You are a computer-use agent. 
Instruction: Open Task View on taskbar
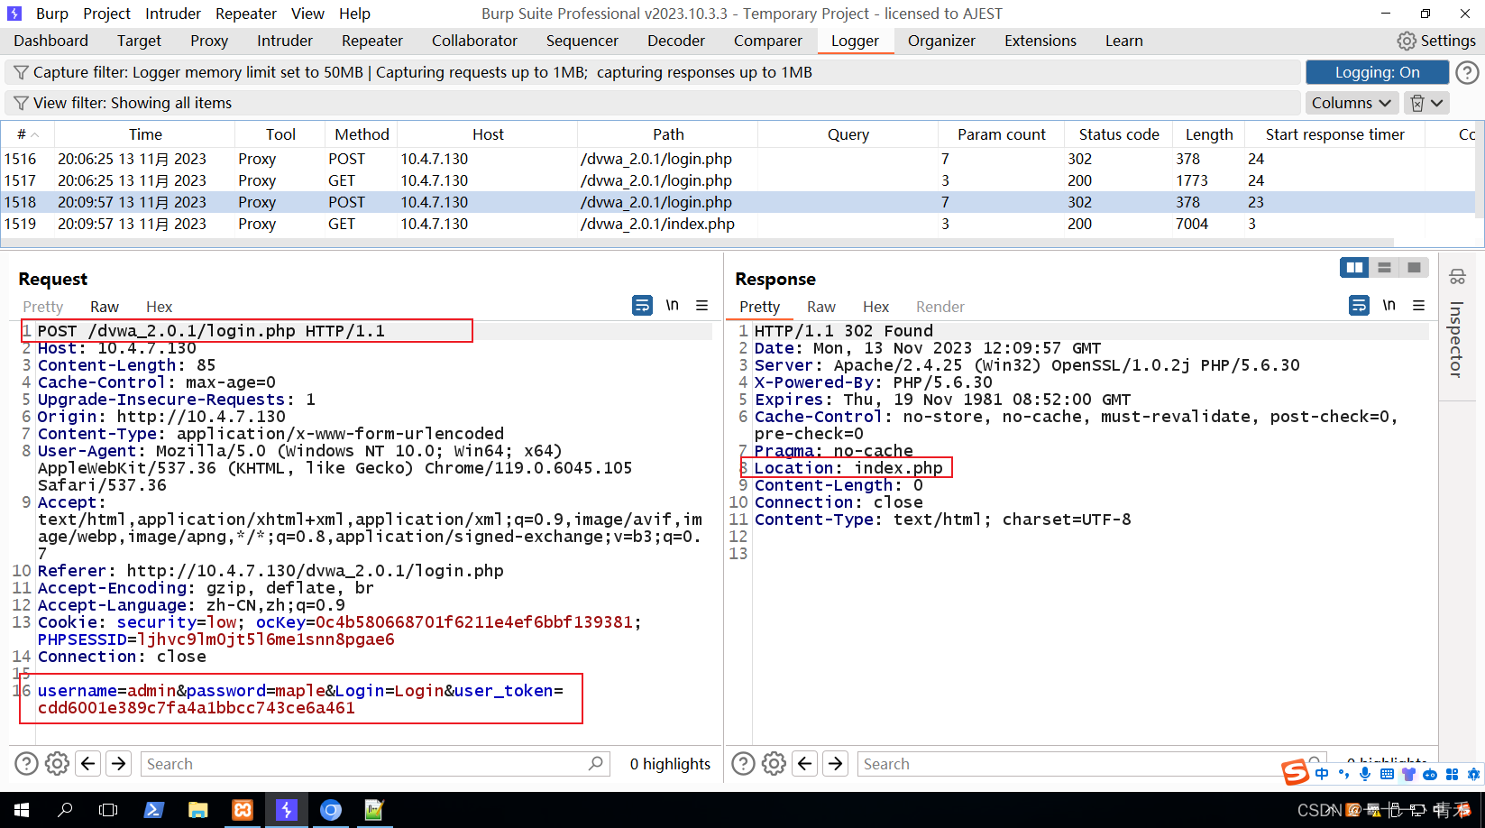coord(108,810)
